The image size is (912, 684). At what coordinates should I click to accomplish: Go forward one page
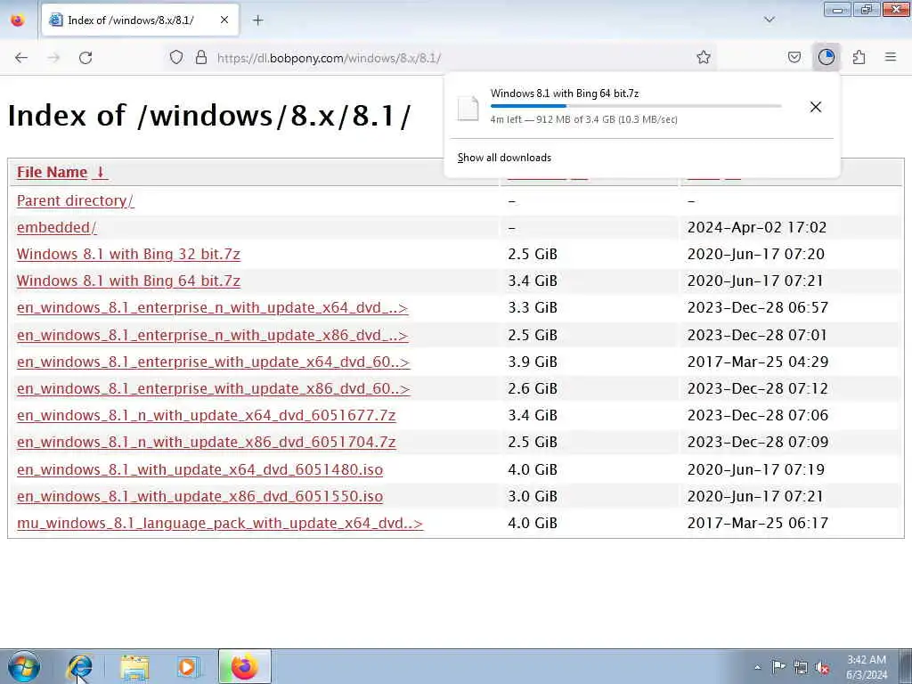pos(53,58)
